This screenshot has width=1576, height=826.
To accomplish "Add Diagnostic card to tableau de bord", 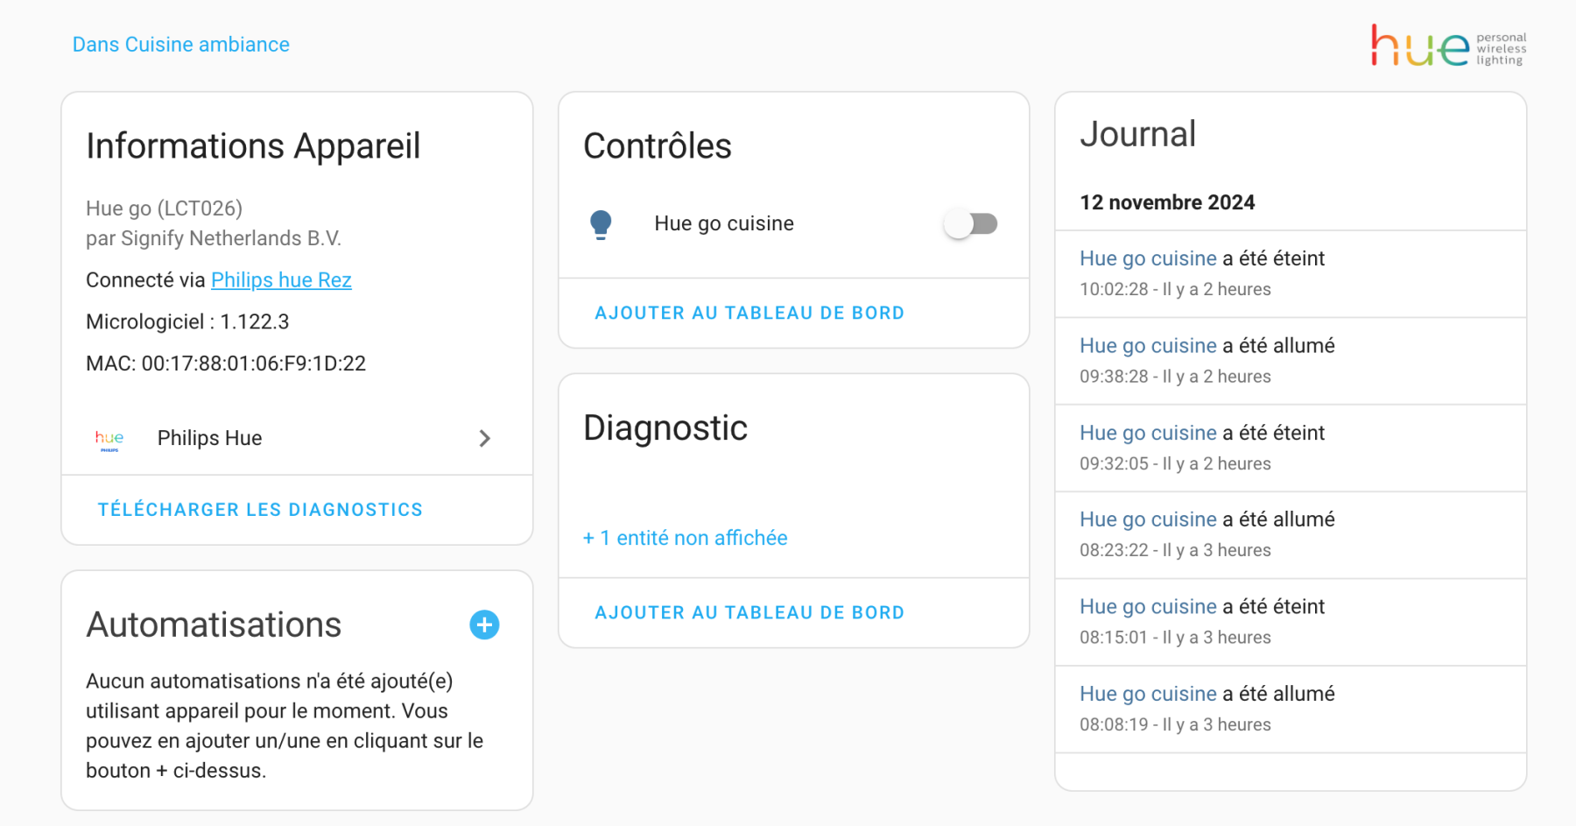I will (x=749, y=612).
